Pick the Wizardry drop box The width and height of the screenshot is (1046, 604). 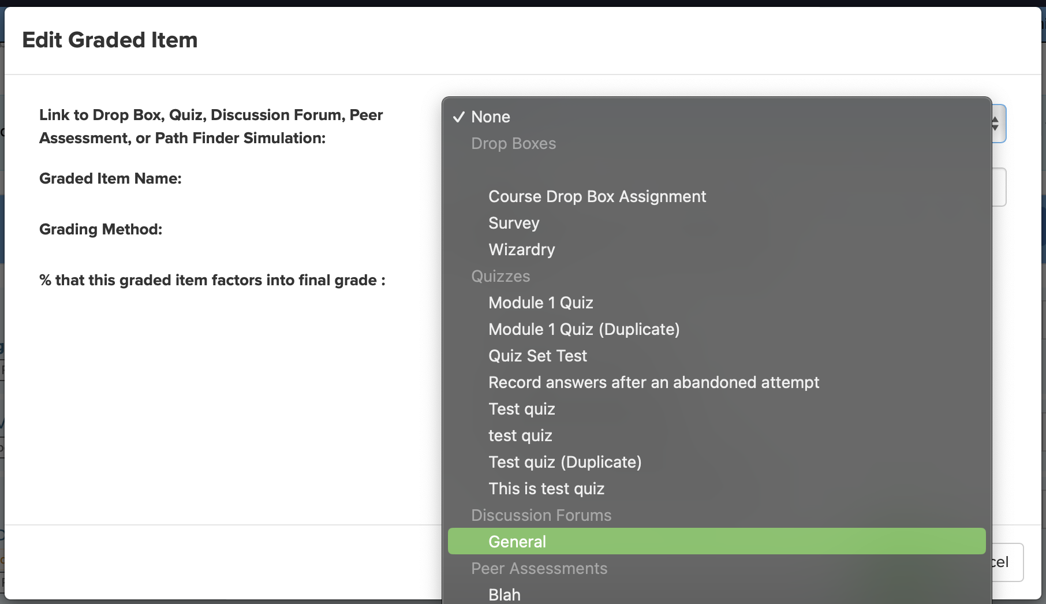[716, 249]
